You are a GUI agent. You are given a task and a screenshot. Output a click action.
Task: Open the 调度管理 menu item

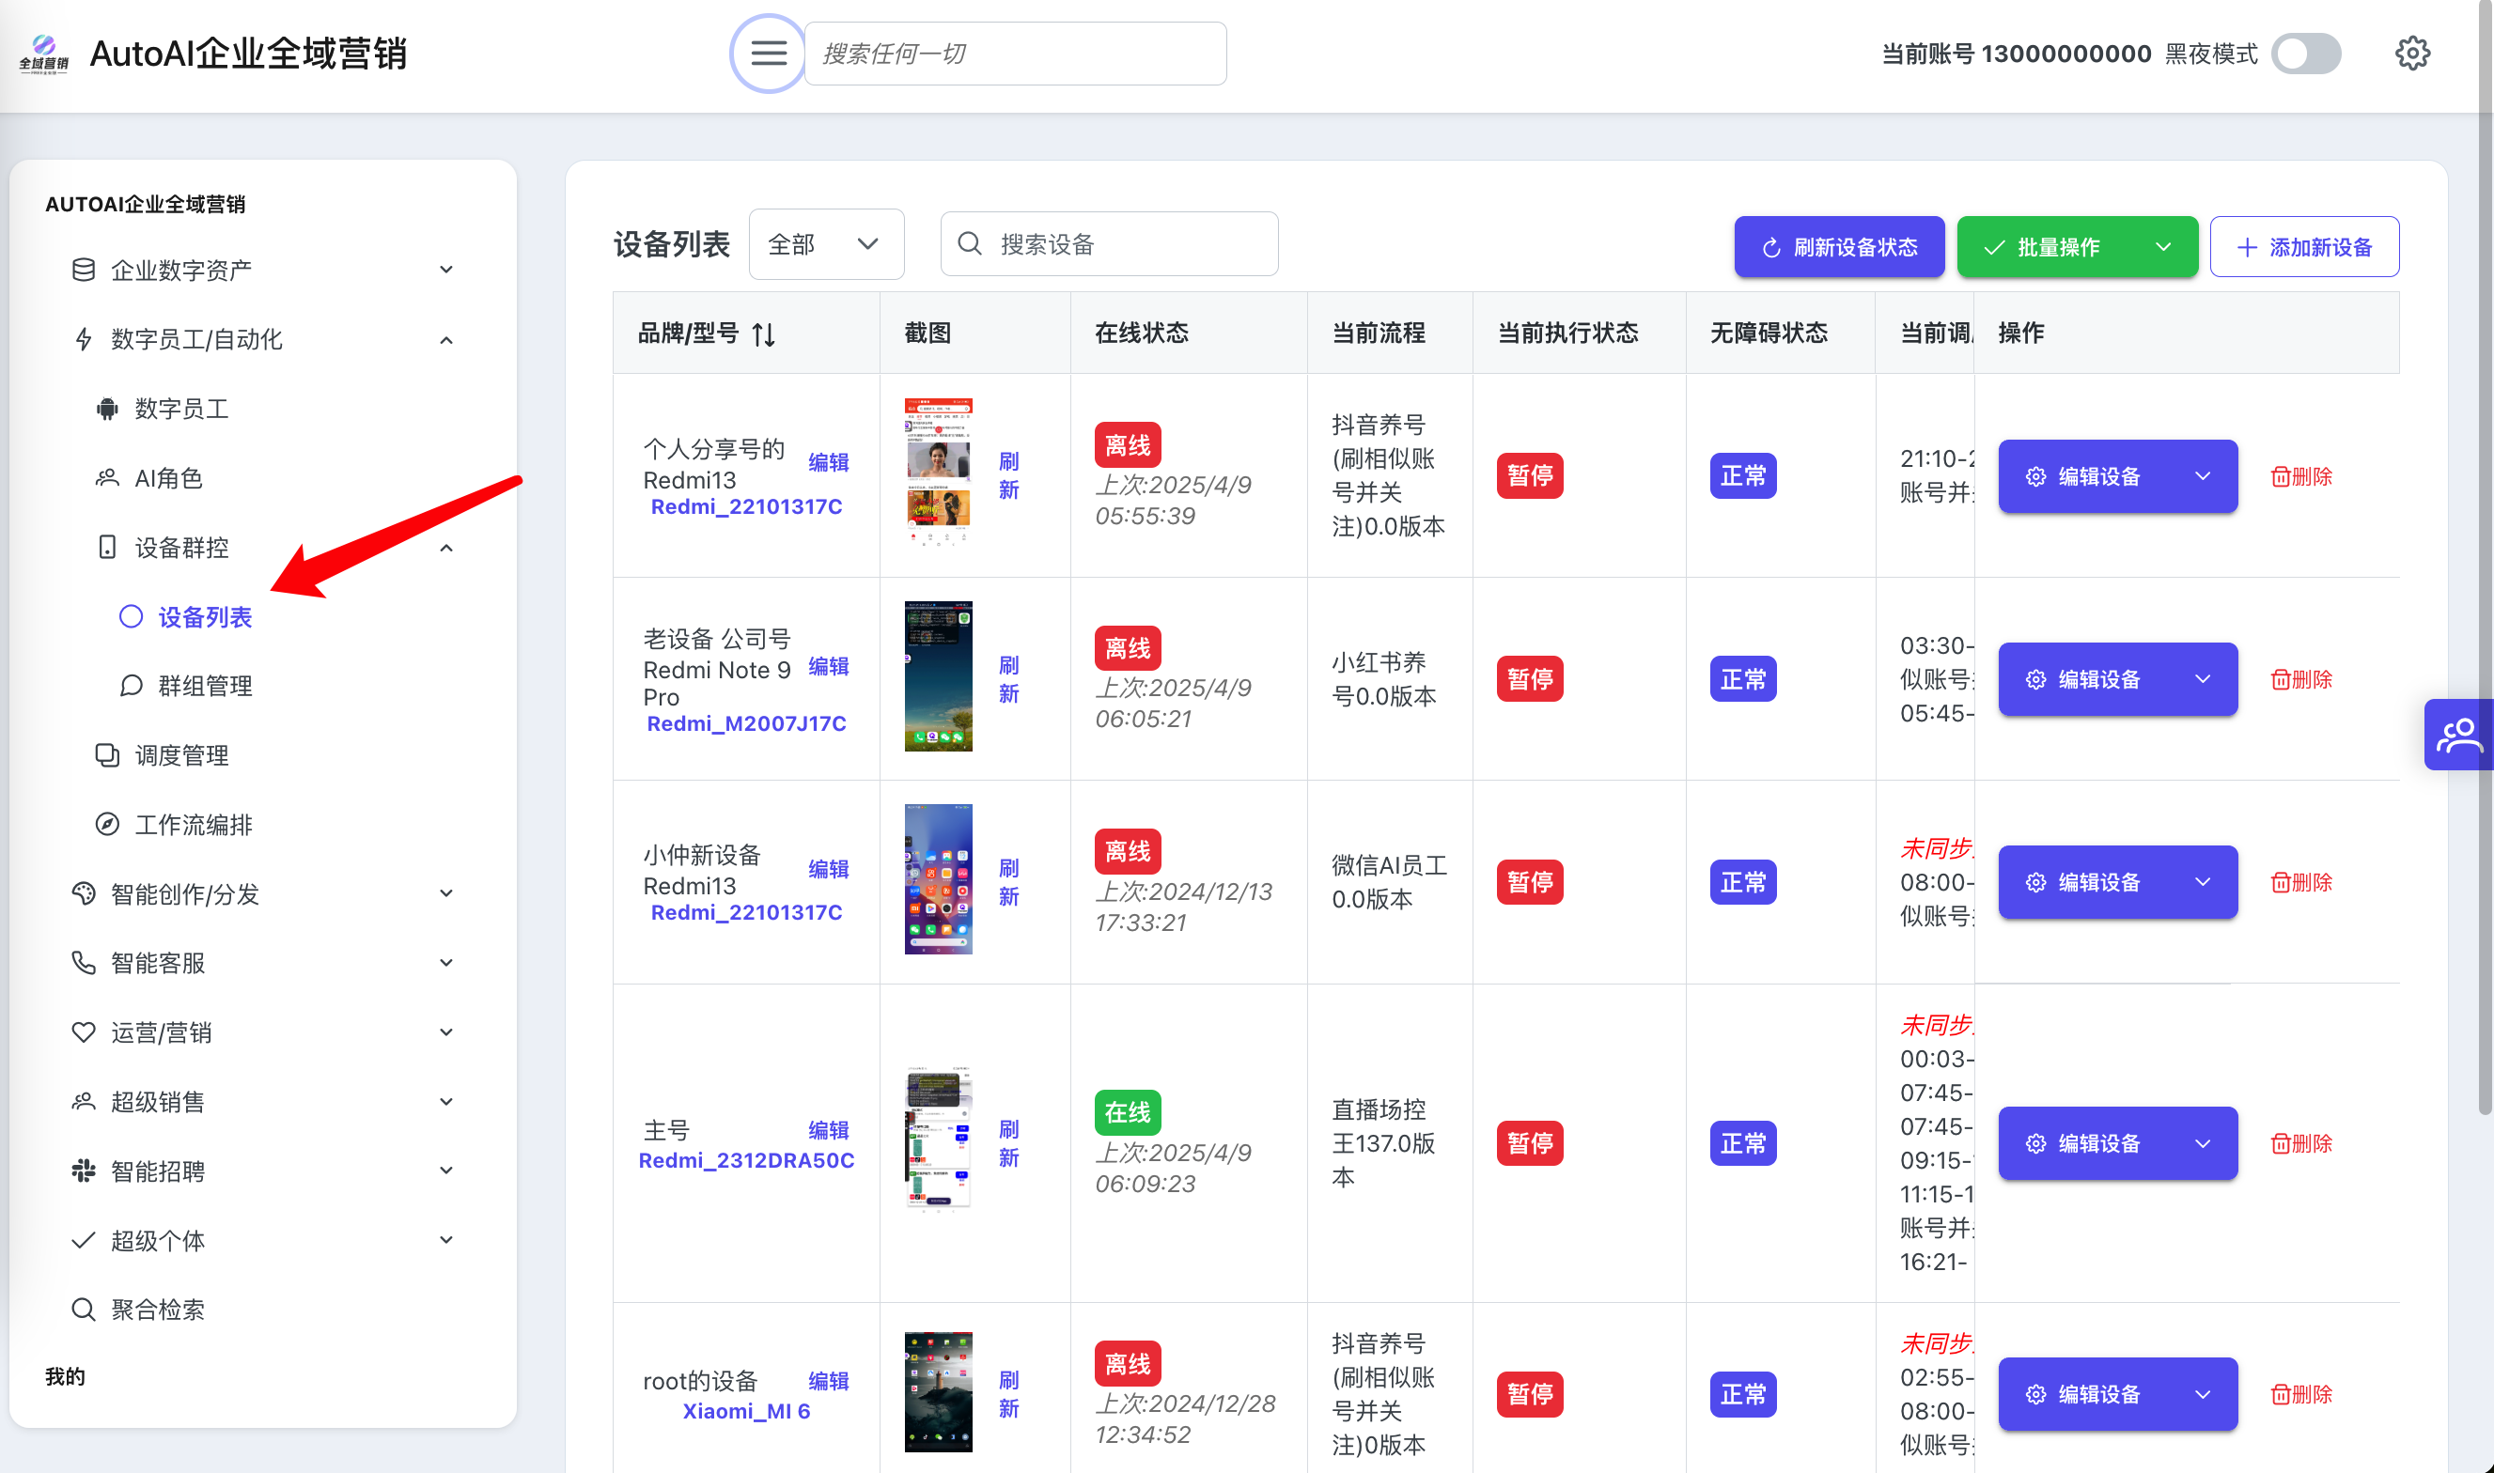[181, 754]
